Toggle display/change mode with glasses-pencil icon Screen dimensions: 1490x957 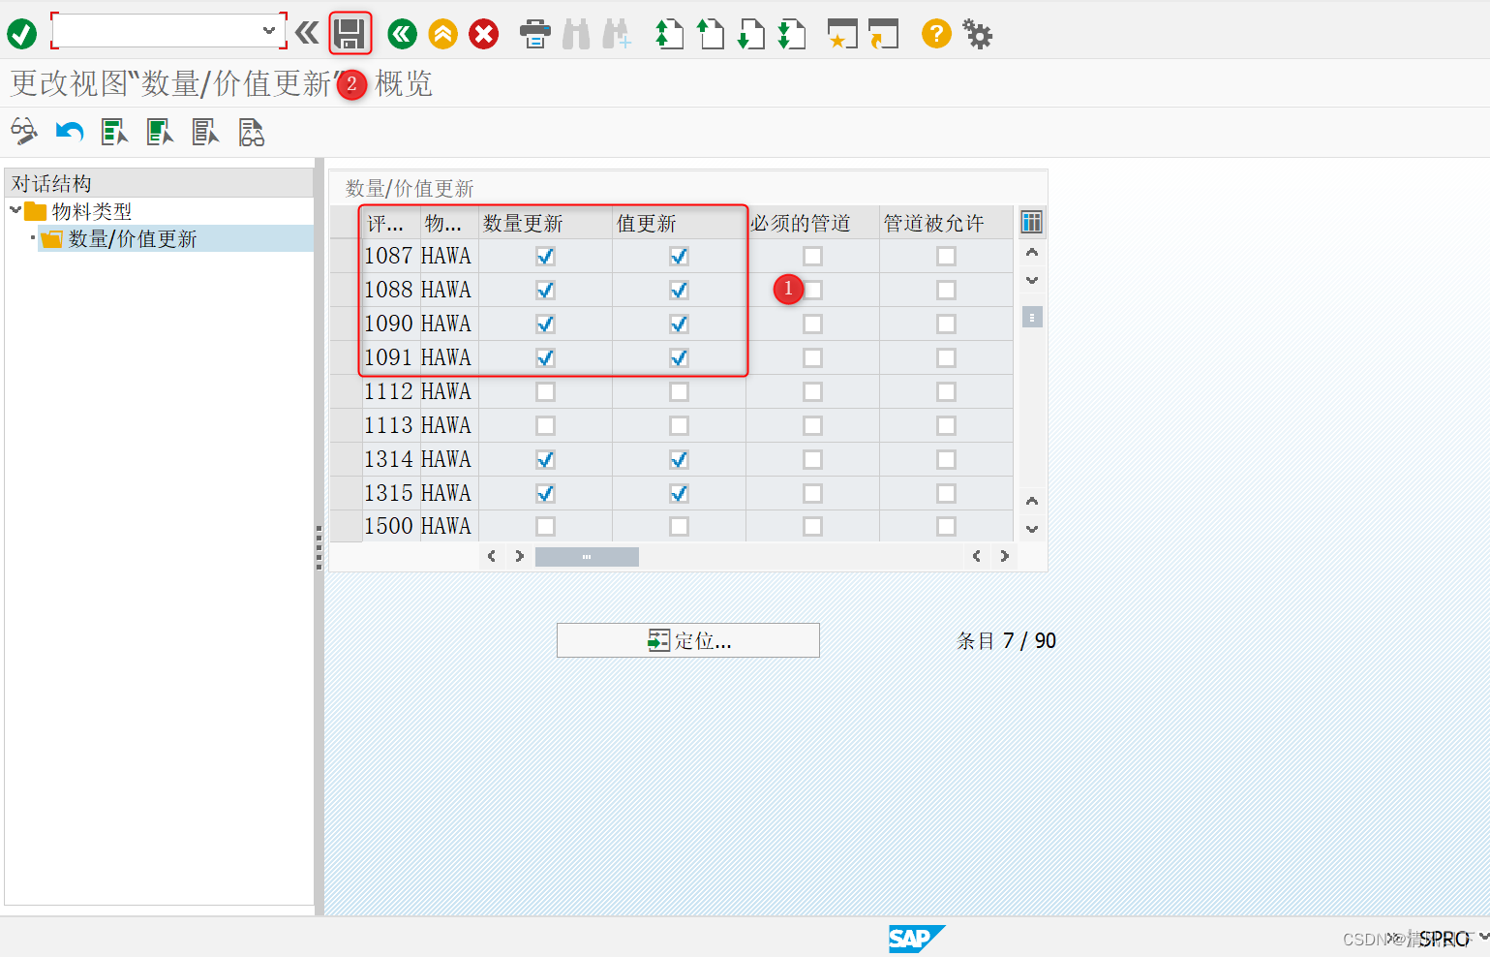click(23, 131)
